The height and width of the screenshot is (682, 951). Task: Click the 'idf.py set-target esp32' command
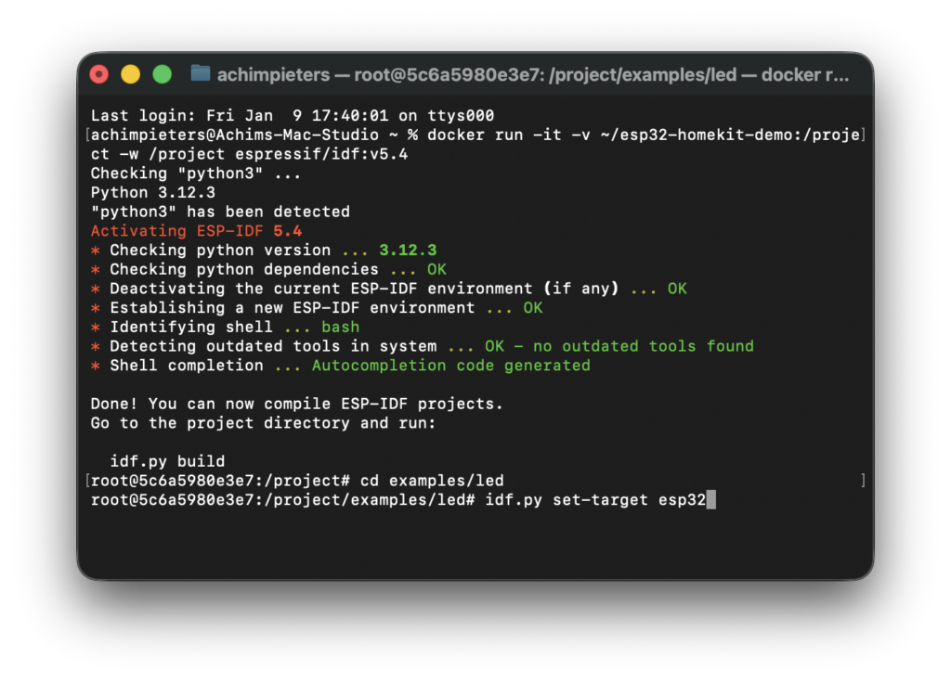[x=595, y=500]
